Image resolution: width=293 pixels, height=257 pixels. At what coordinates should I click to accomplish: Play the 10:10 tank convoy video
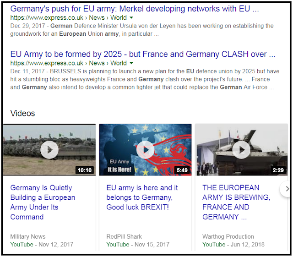tap(49, 150)
